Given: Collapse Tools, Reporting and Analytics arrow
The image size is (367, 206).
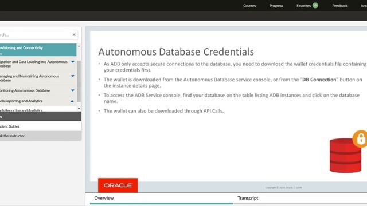Looking at the screenshot, I should pos(72,101).
